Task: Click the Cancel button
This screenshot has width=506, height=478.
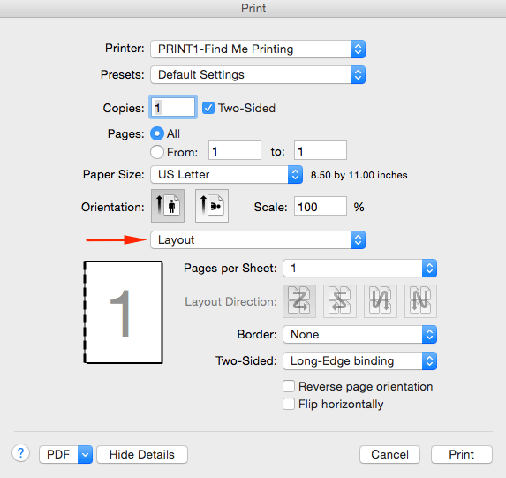Action: (389, 455)
